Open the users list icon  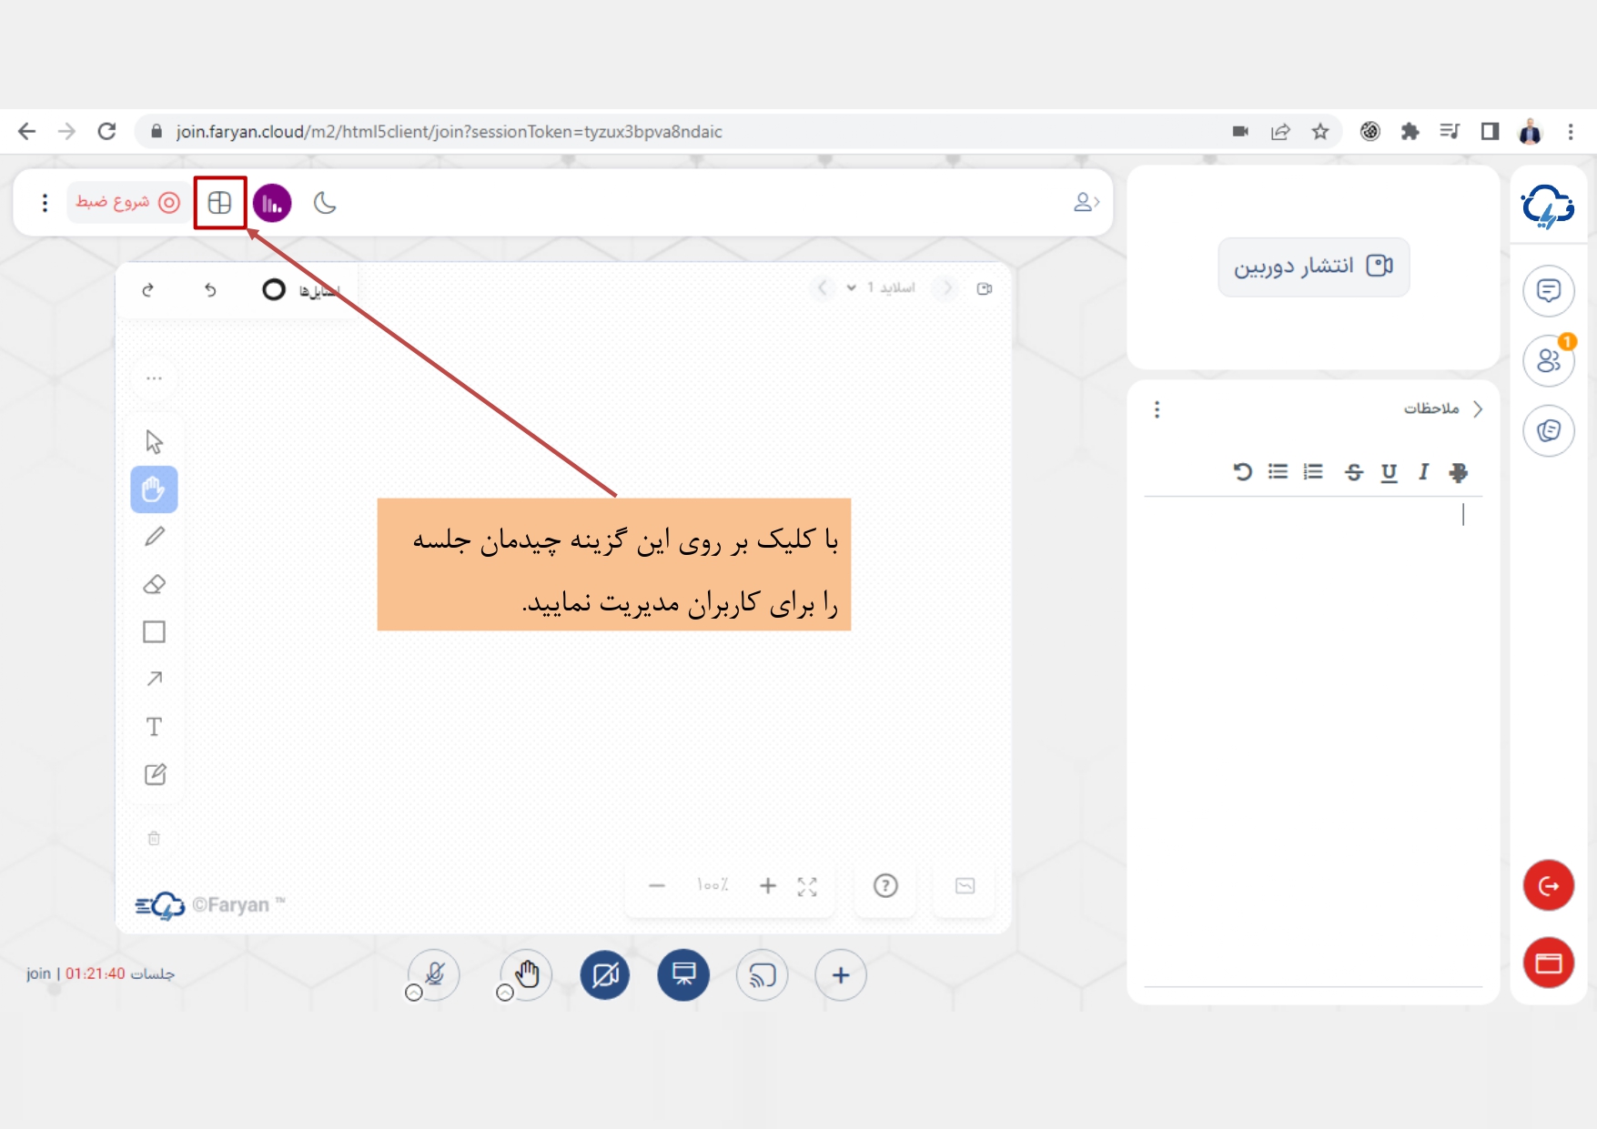coord(1548,360)
